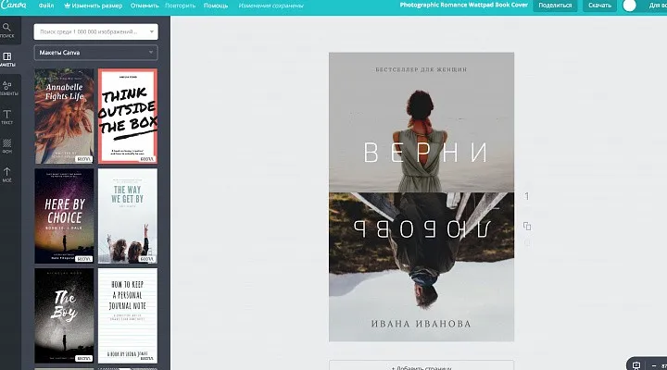Select the Think Outside the Box template
This screenshot has height=370, width=667.
click(x=127, y=117)
